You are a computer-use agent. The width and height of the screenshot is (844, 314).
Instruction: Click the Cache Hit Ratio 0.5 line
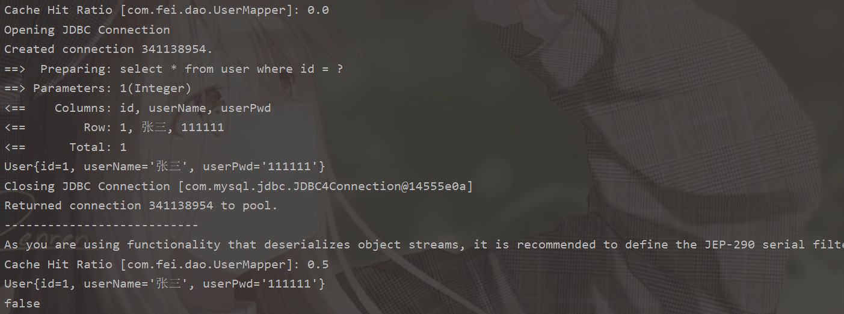coord(167,265)
